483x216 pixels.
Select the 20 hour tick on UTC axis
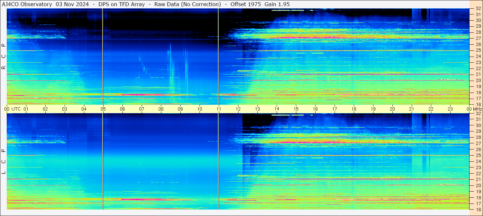tap(392, 109)
